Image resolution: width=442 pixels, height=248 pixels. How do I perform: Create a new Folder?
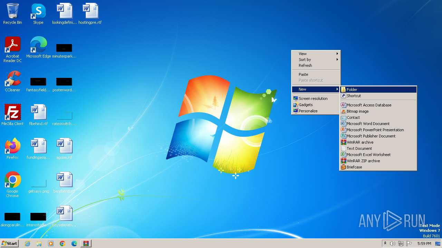(x=378, y=90)
